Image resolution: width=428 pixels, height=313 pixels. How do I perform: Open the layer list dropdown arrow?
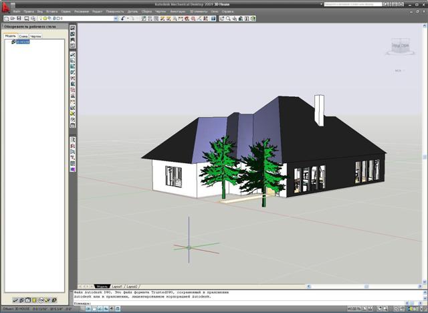coord(116,19)
